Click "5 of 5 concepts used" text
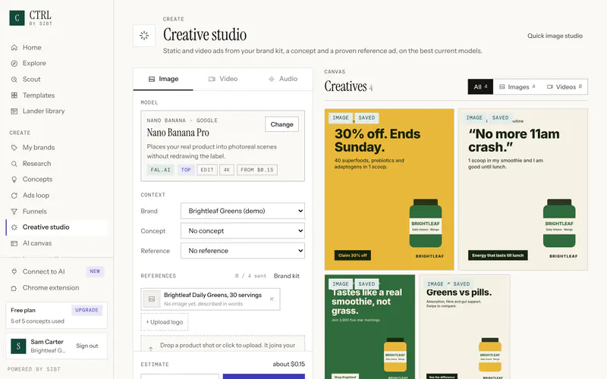 point(37,321)
